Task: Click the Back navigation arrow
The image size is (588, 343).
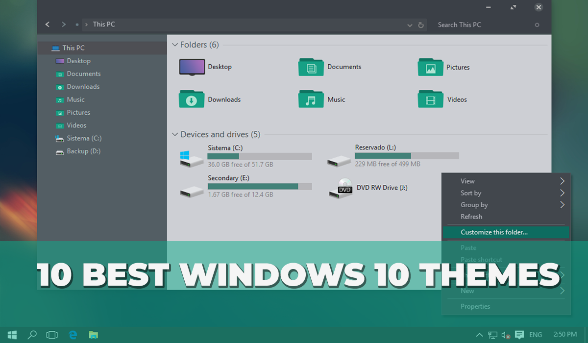Action: [x=48, y=24]
